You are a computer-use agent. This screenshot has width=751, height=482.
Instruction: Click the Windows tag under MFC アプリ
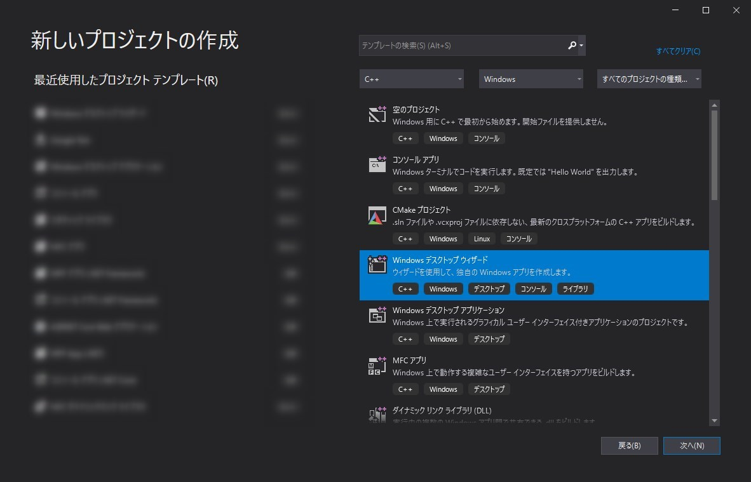tap(443, 390)
